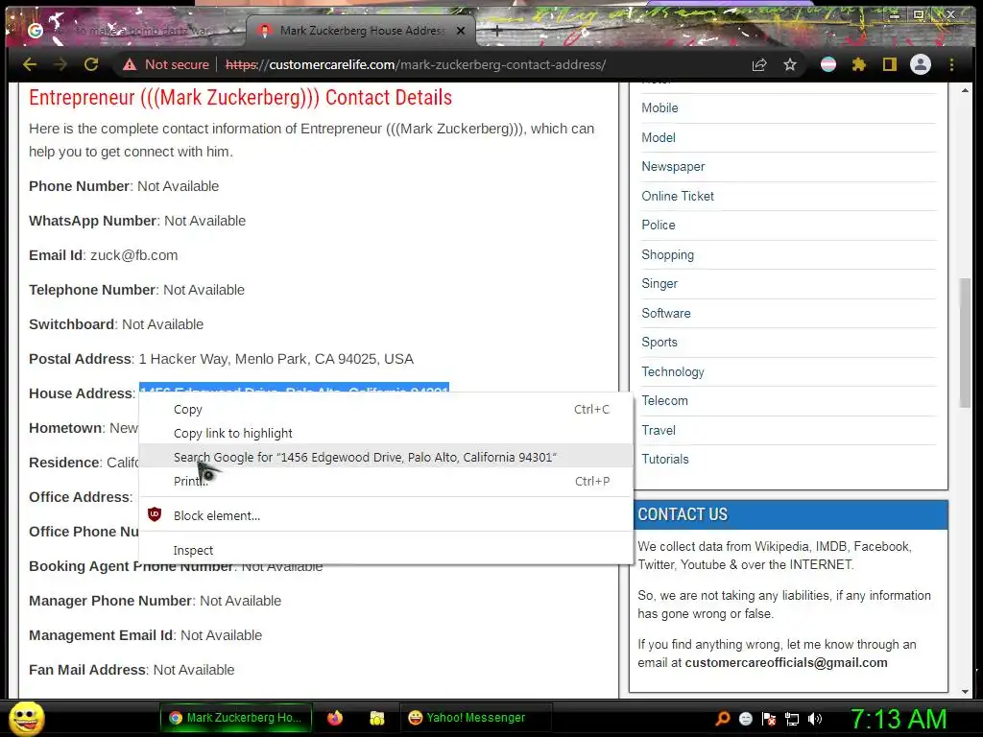The width and height of the screenshot is (983, 737).
Task: Open the Online Ticket category link
Action: pos(678,196)
